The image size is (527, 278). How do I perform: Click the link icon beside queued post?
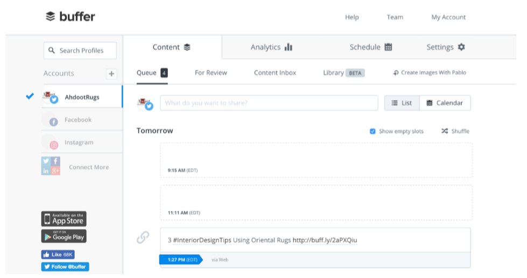click(143, 237)
